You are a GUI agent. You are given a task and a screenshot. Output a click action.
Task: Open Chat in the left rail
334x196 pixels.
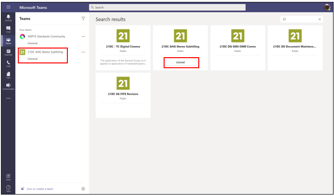[x=8, y=29]
